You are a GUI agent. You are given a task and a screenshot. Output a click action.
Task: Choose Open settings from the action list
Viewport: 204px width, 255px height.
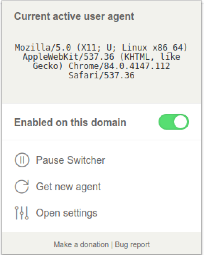click(67, 213)
